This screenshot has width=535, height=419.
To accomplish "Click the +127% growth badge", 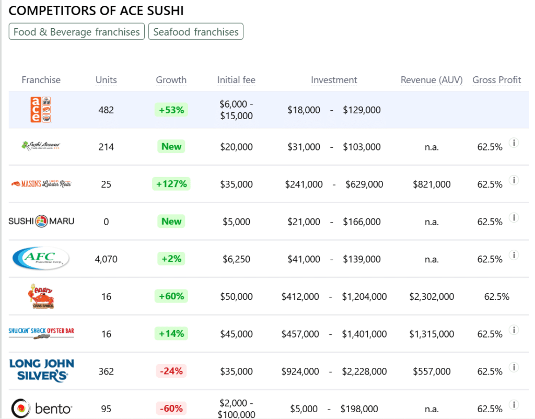I will click(171, 184).
